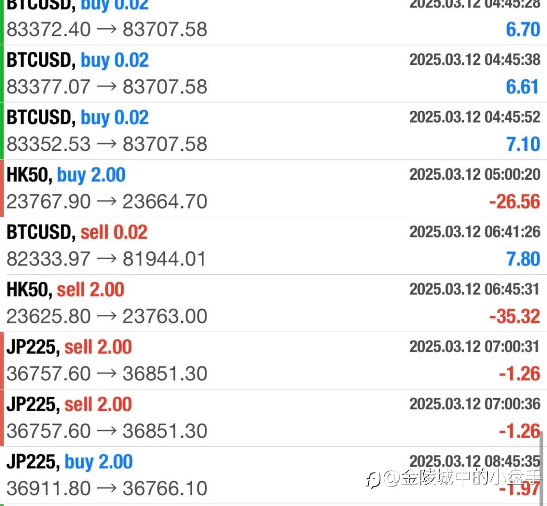Click the 04:45:38 timestamp
This screenshot has height=506, width=547.
click(x=475, y=60)
